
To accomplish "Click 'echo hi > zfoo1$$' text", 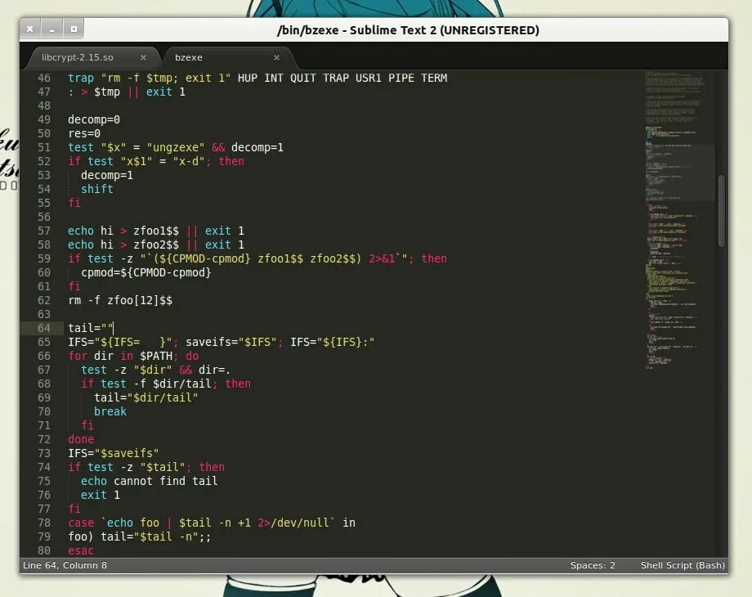I will pos(123,231).
